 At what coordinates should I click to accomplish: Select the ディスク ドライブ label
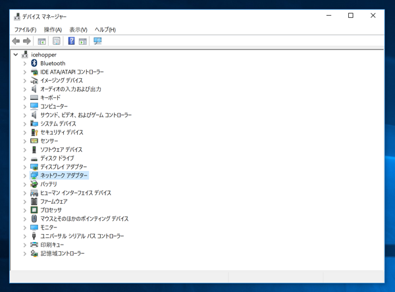(x=57, y=158)
